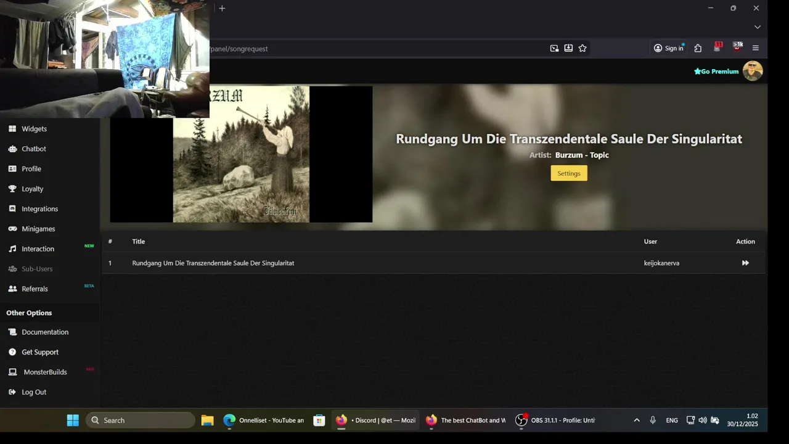The image size is (789, 444).
Task: Click user keijokanerva in the queue
Action: [661, 263]
